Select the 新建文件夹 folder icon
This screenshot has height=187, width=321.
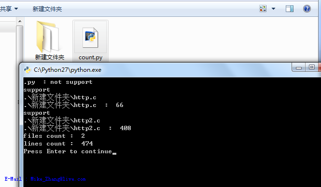pyautogui.click(x=48, y=37)
